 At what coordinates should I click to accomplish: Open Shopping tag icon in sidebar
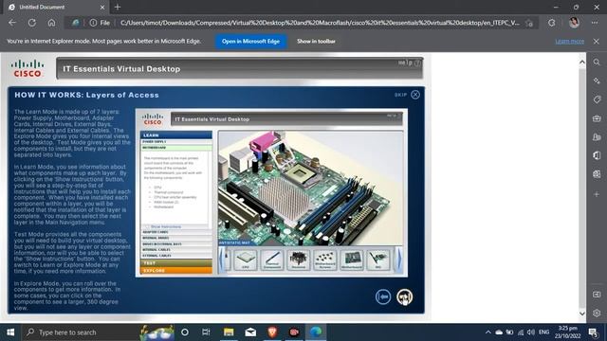pyautogui.click(x=597, y=99)
